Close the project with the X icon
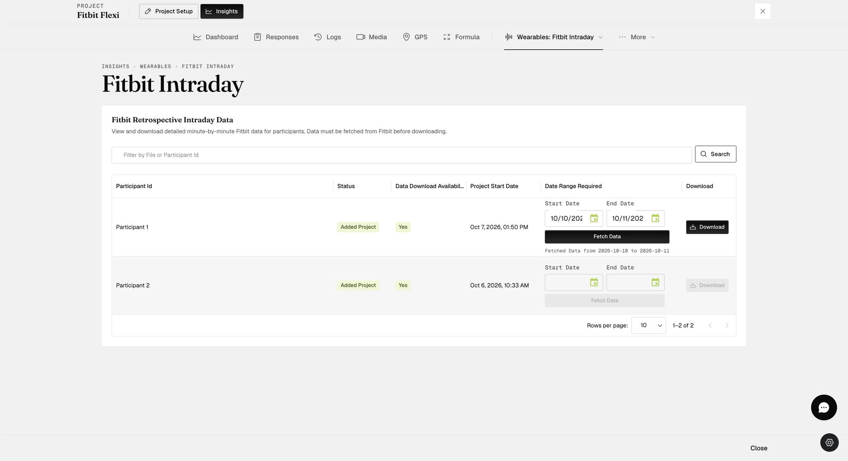 click(762, 11)
